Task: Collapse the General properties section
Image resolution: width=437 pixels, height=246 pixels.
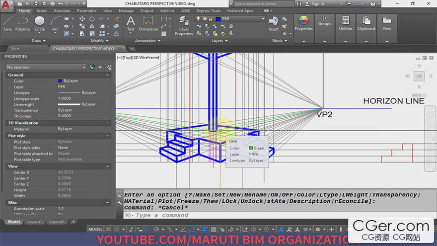Action: [x=108, y=75]
